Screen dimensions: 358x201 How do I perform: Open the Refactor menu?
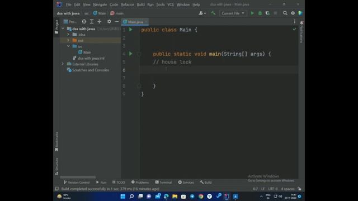pos(128,4)
